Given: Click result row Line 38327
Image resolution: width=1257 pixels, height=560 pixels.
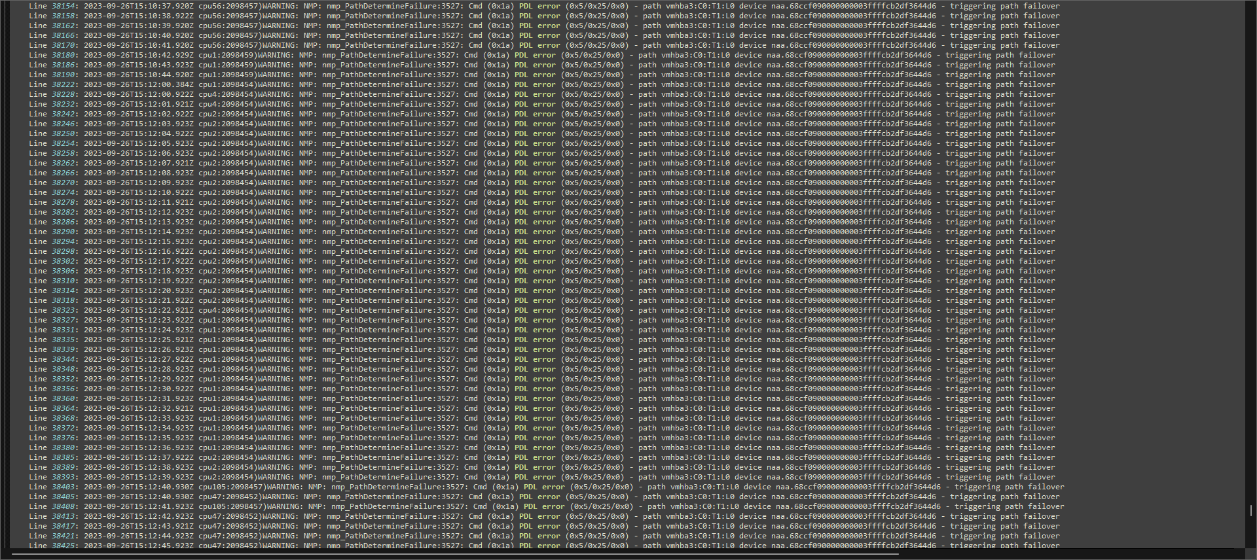Looking at the screenshot, I should 542,320.
